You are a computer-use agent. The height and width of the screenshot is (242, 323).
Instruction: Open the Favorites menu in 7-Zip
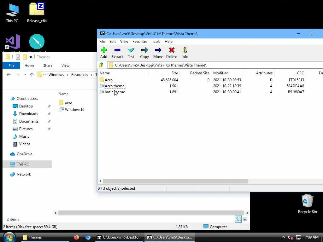point(140,42)
